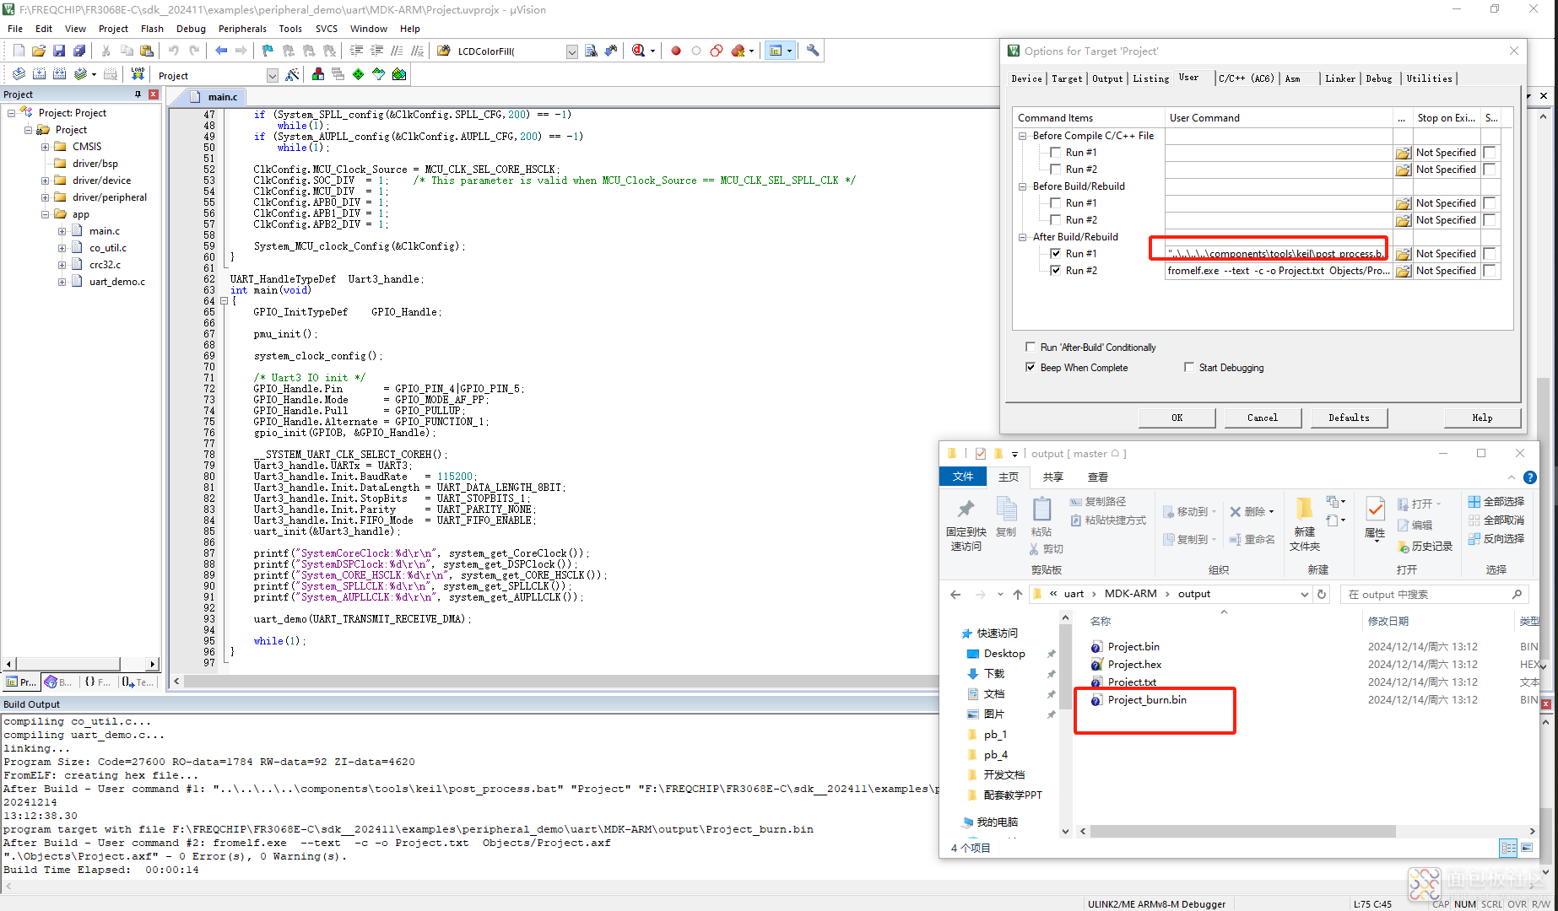This screenshot has height=911, width=1558.
Task: Open the Flash menu
Action: 152,29
